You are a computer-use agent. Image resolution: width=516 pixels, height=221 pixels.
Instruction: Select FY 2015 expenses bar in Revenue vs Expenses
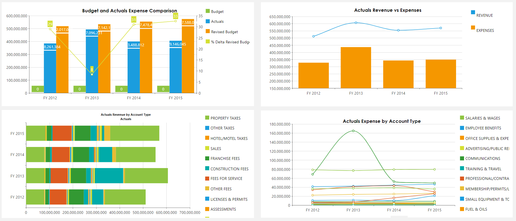point(441,74)
